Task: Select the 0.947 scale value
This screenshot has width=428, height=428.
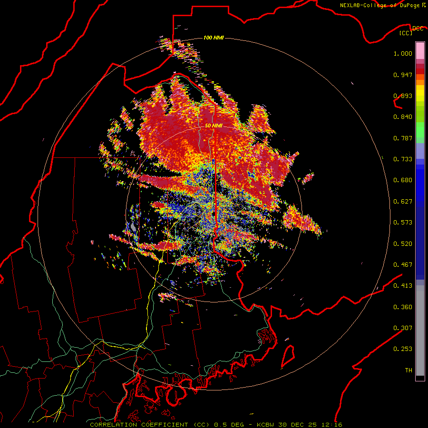Action: [x=403, y=75]
